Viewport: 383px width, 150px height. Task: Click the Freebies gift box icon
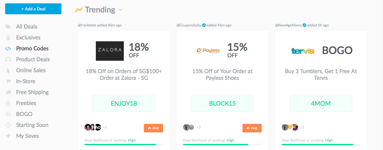(8, 103)
